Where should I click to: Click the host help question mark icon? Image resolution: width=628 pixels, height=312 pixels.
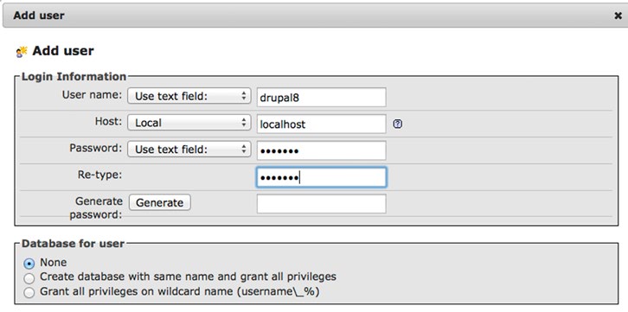pos(397,124)
